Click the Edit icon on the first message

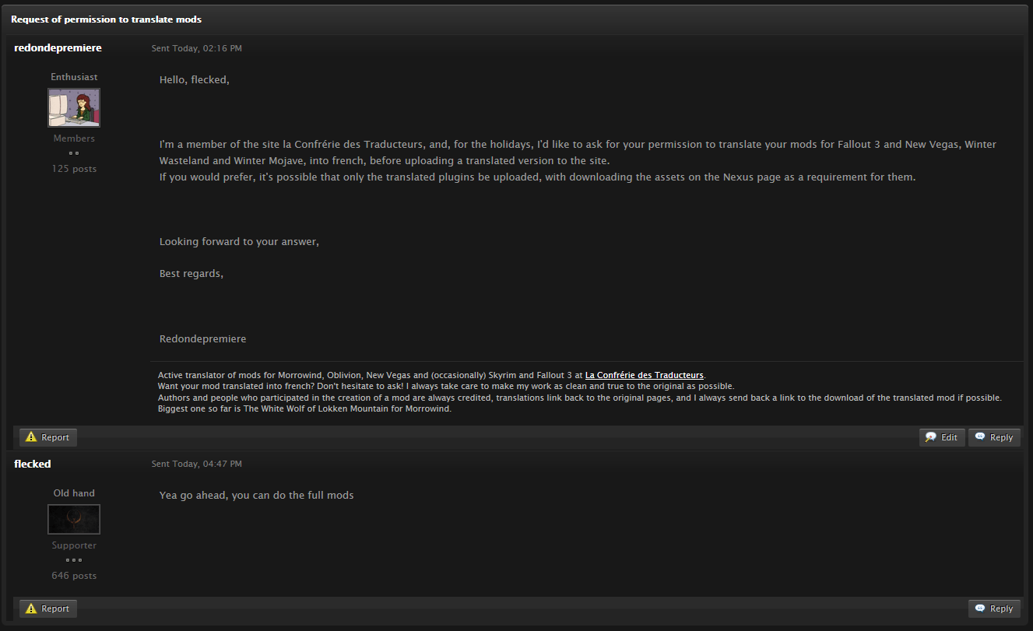[x=930, y=437]
